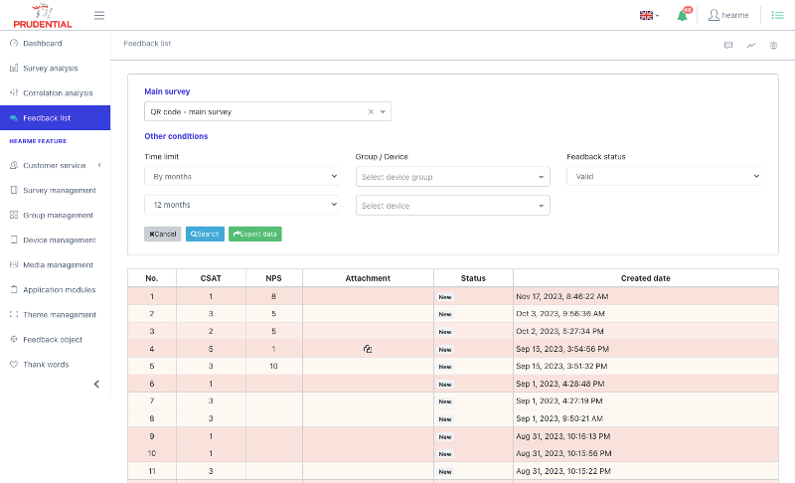Click the Export data button
This screenshot has height=483, width=795.
click(255, 234)
